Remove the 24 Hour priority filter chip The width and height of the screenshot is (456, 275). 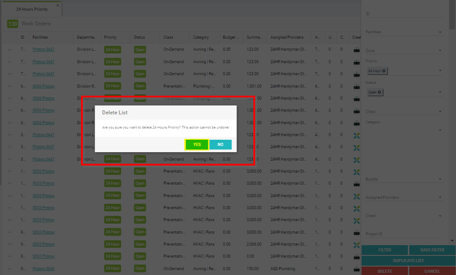[384, 71]
